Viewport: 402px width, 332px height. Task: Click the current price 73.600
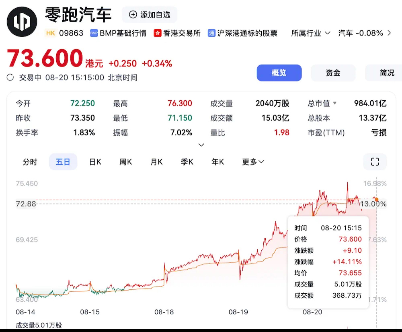(45, 58)
